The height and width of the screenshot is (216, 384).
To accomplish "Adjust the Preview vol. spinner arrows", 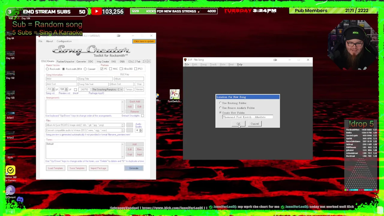I will (x=66, y=89).
